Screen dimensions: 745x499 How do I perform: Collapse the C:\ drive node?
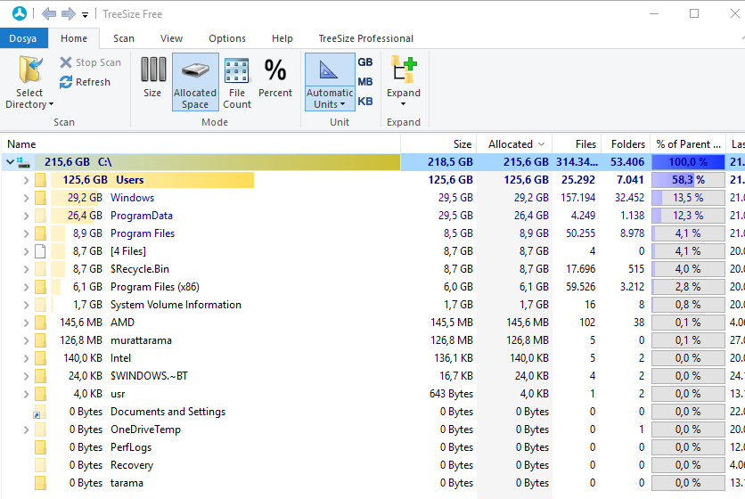(x=10, y=162)
